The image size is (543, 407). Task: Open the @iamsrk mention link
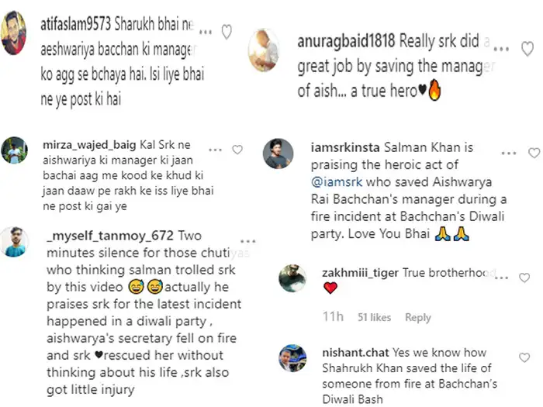tap(337, 182)
